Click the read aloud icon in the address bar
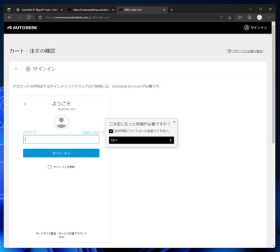The width and height of the screenshot is (280, 252). tap(221, 17)
